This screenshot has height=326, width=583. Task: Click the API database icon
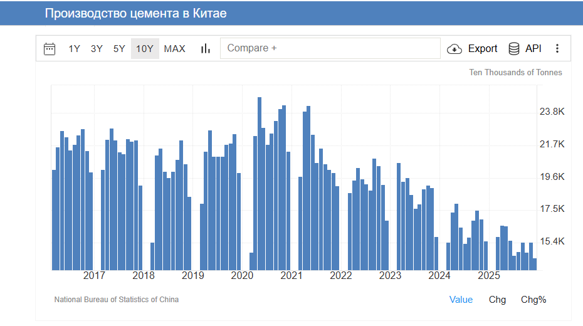click(x=514, y=49)
